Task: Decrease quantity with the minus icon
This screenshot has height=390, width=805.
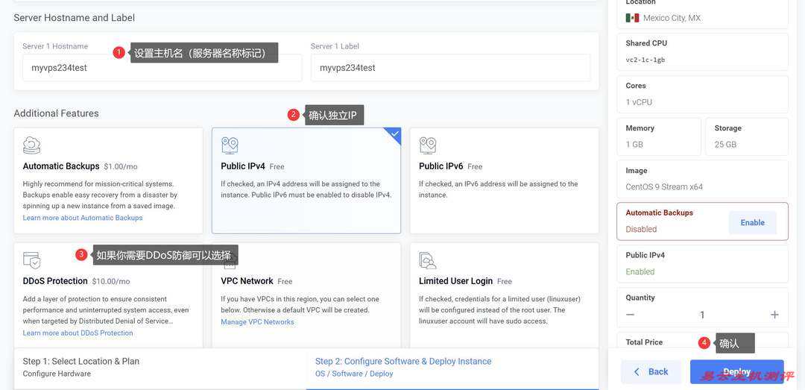Action: [x=631, y=315]
